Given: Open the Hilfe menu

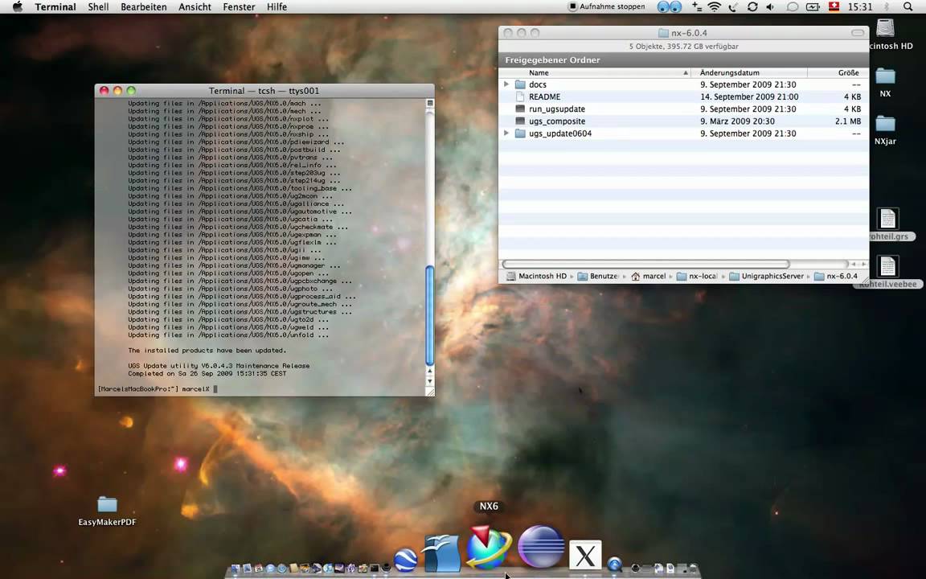Looking at the screenshot, I should pyautogui.click(x=277, y=7).
